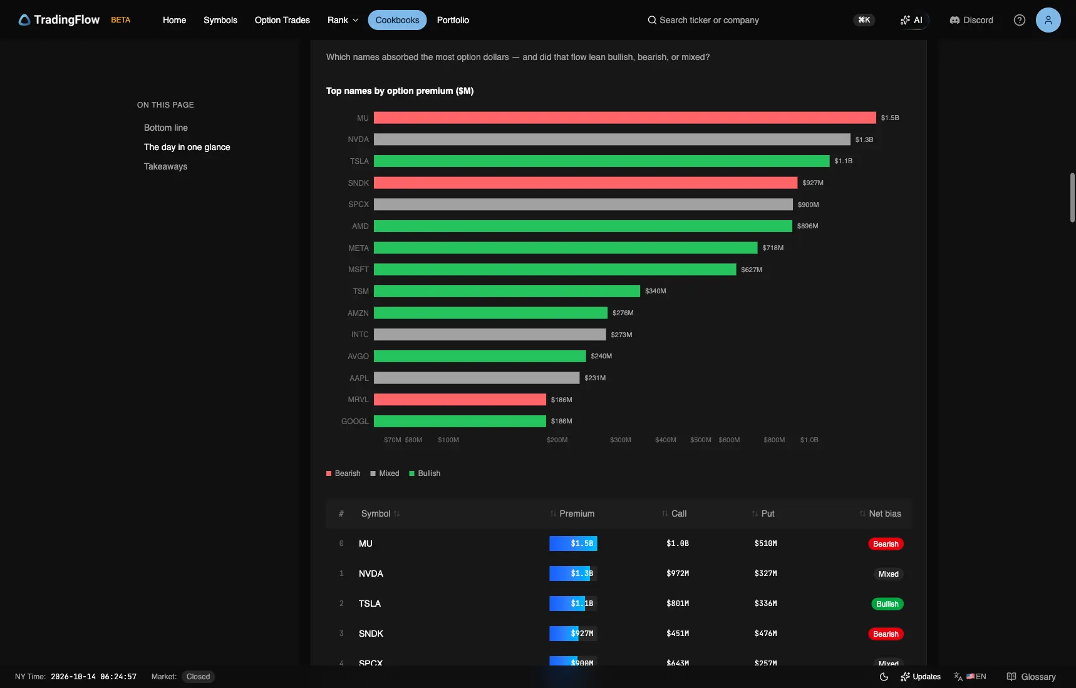Click the TSLA symbol in table
The width and height of the screenshot is (1076, 688).
[370, 604]
